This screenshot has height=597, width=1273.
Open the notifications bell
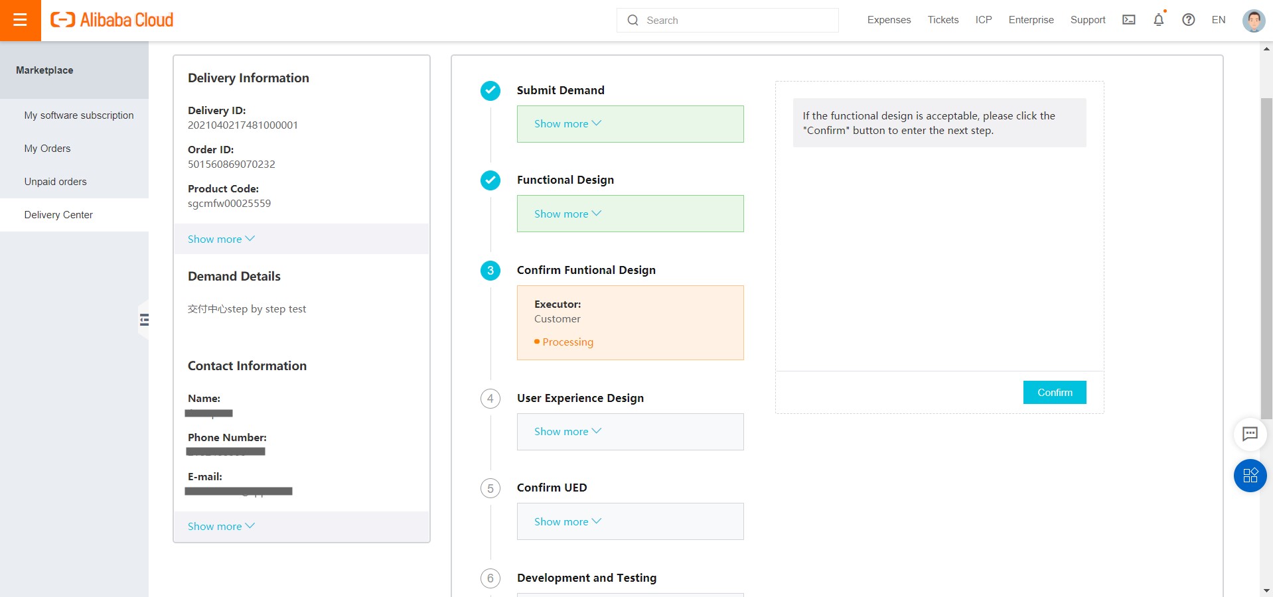point(1158,20)
